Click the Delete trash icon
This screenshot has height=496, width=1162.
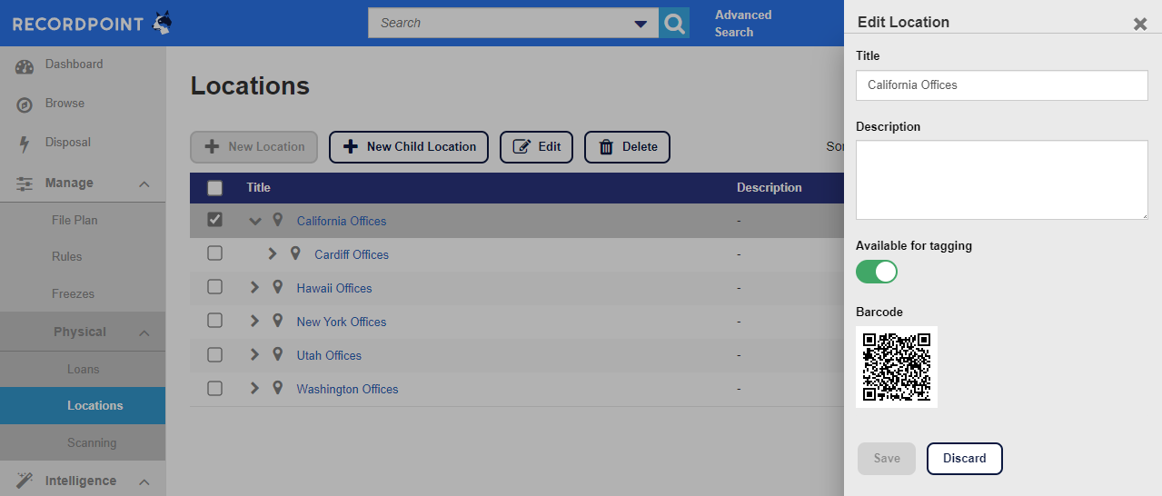605,147
